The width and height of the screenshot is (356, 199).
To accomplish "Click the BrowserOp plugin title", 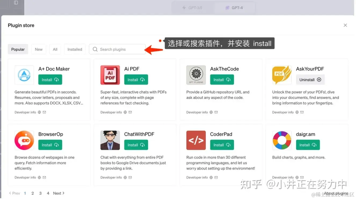I will click(x=50, y=134).
